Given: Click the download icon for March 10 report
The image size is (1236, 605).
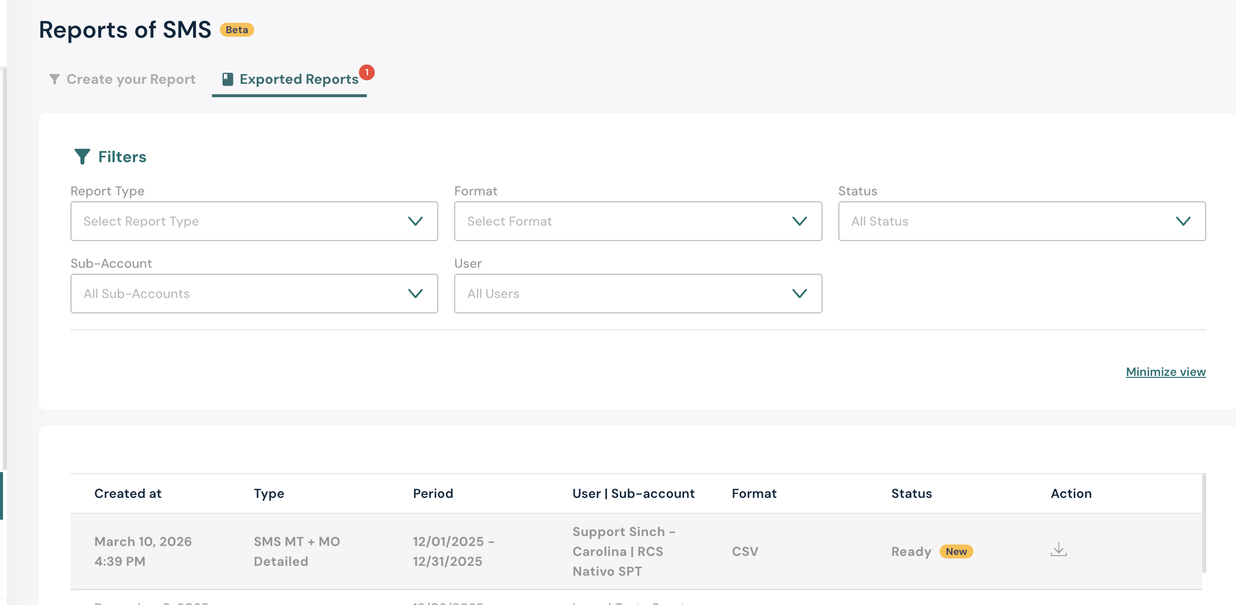Looking at the screenshot, I should click(x=1058, y=549).
